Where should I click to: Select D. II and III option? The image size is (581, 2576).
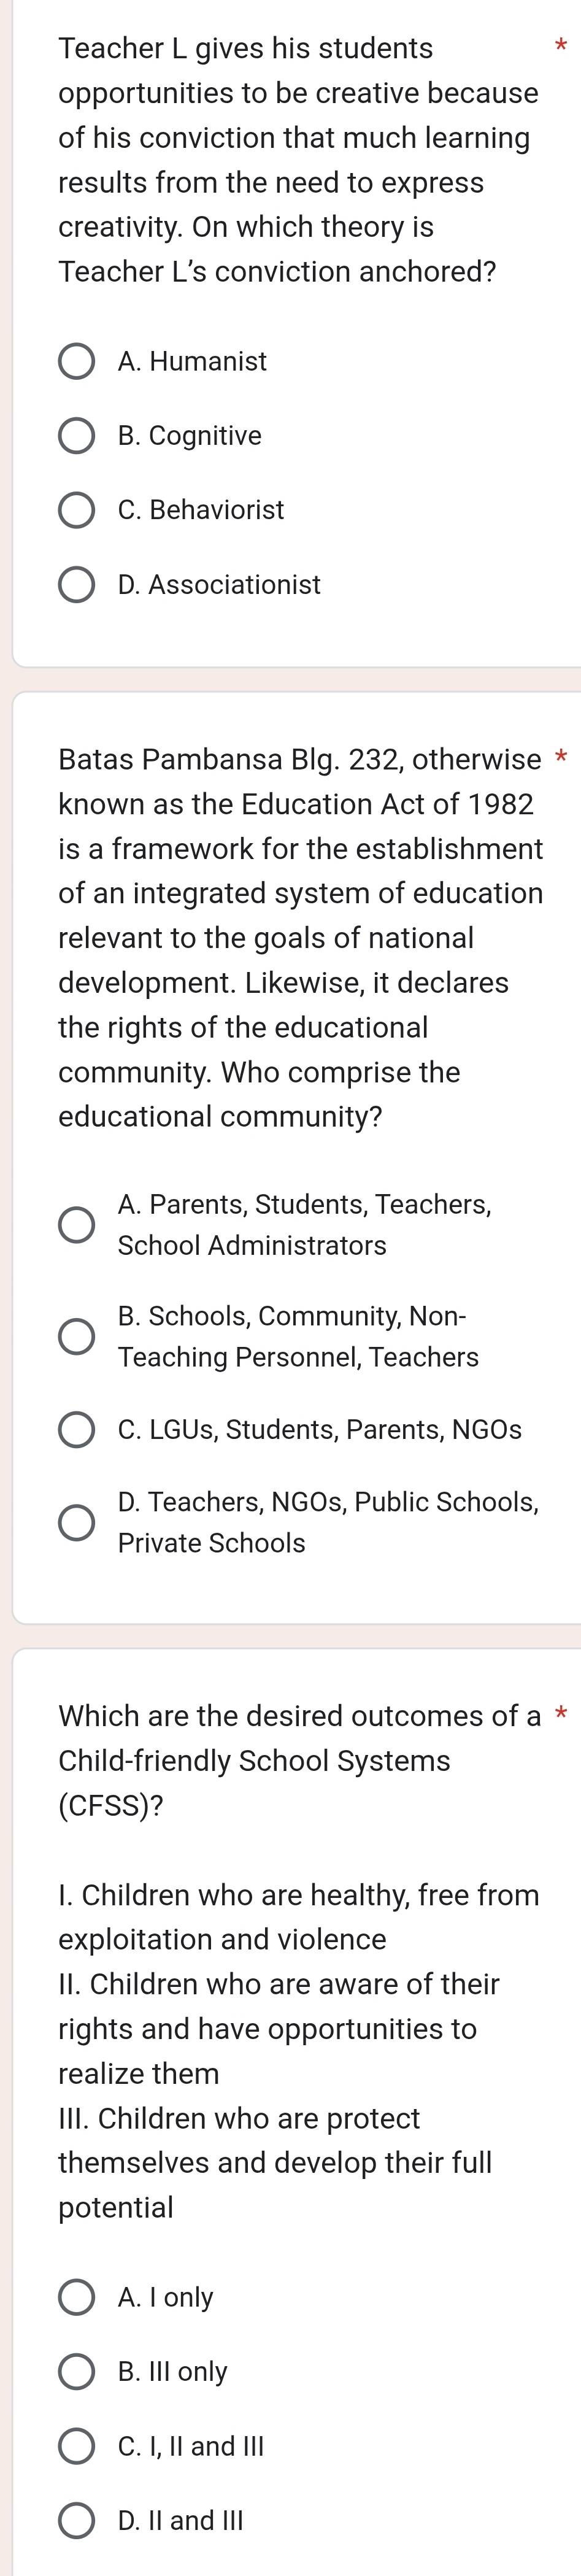[76, 2521]
